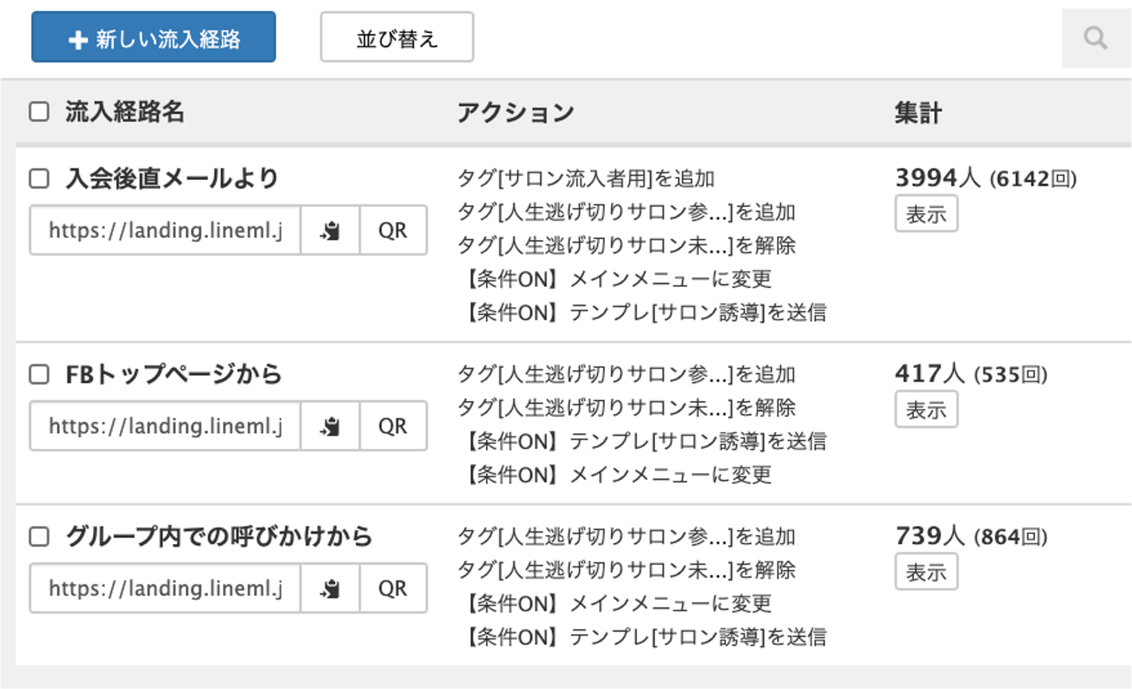Click 739人 (864回) count

pos(971,535)
